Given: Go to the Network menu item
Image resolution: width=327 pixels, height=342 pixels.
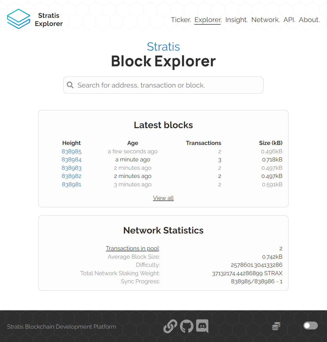Looking at the screenshot, I should coord(265,20).
